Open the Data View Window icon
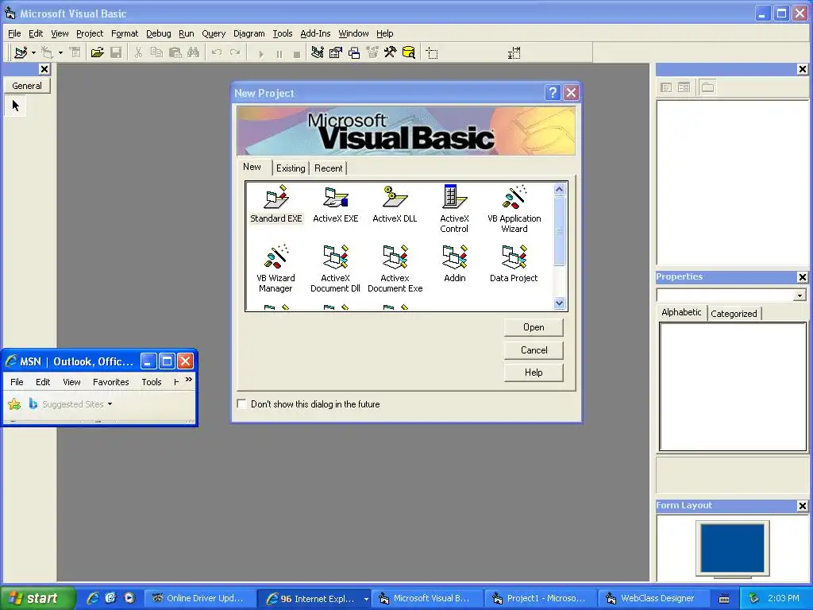This screenshot has width=813, height=610. pos(409,52)
